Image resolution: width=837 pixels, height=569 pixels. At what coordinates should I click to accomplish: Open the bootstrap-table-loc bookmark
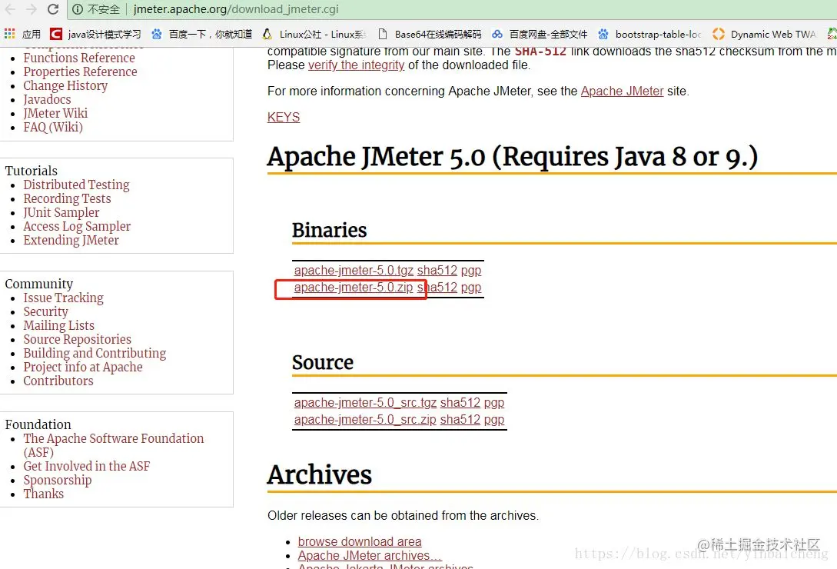pyautogui.click(x=649, y=34)
